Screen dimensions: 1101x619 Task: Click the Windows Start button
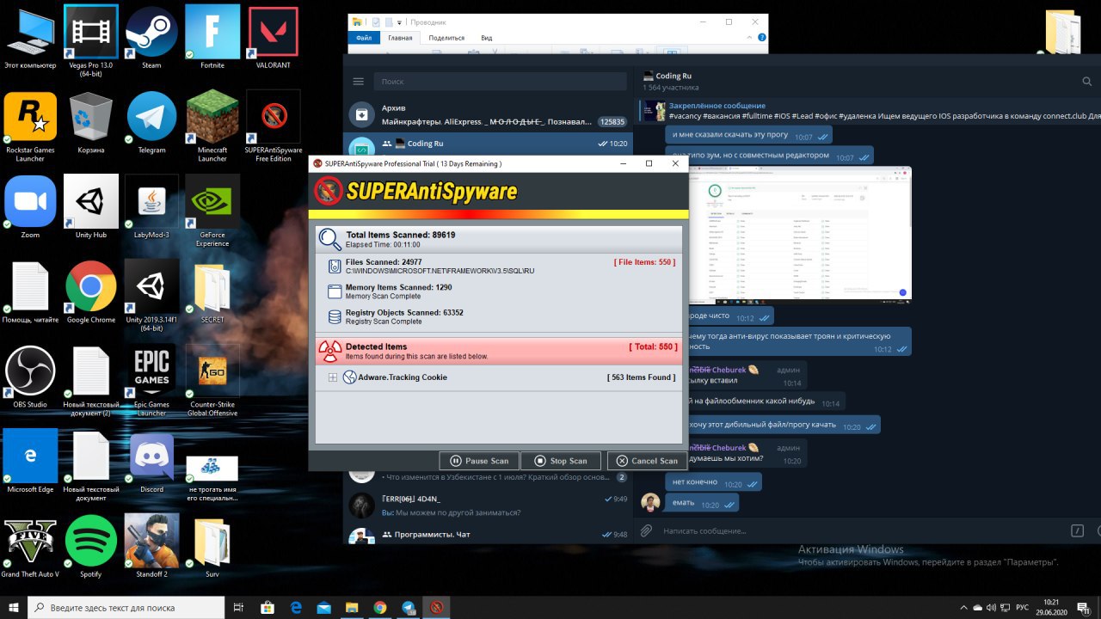[14, 607]
